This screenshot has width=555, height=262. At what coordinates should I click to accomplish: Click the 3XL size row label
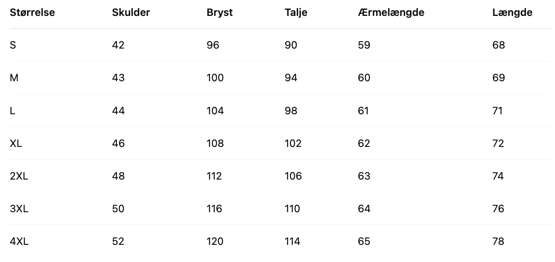click(x=19, y=209)
